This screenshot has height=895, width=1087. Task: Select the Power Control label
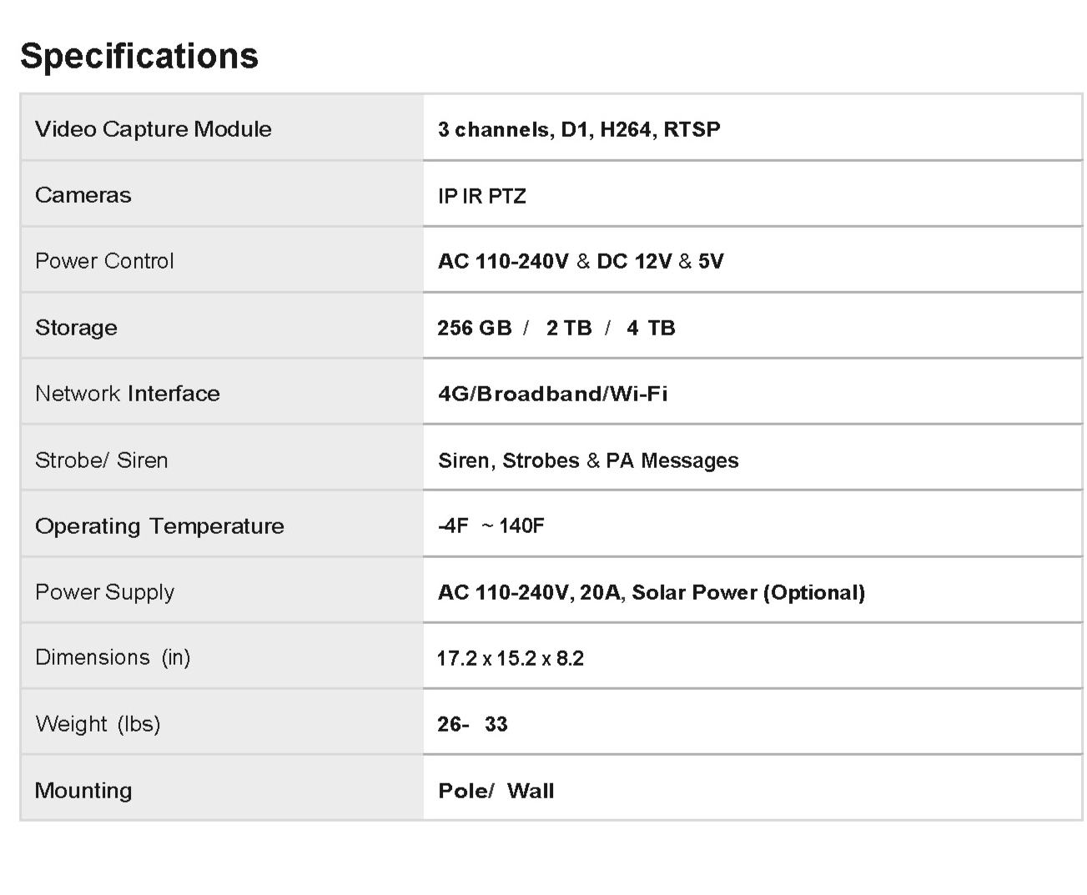click(x=104, y=261)
